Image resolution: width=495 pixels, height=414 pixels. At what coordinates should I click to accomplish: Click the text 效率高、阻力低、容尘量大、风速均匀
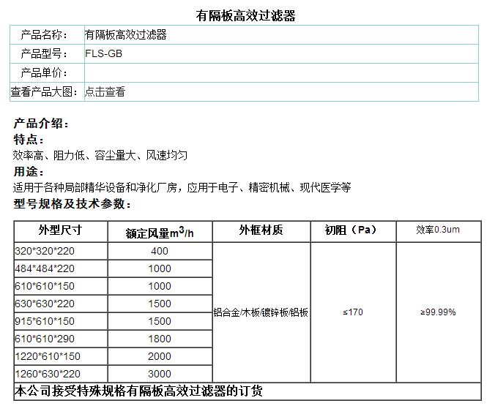coord(100,156)
